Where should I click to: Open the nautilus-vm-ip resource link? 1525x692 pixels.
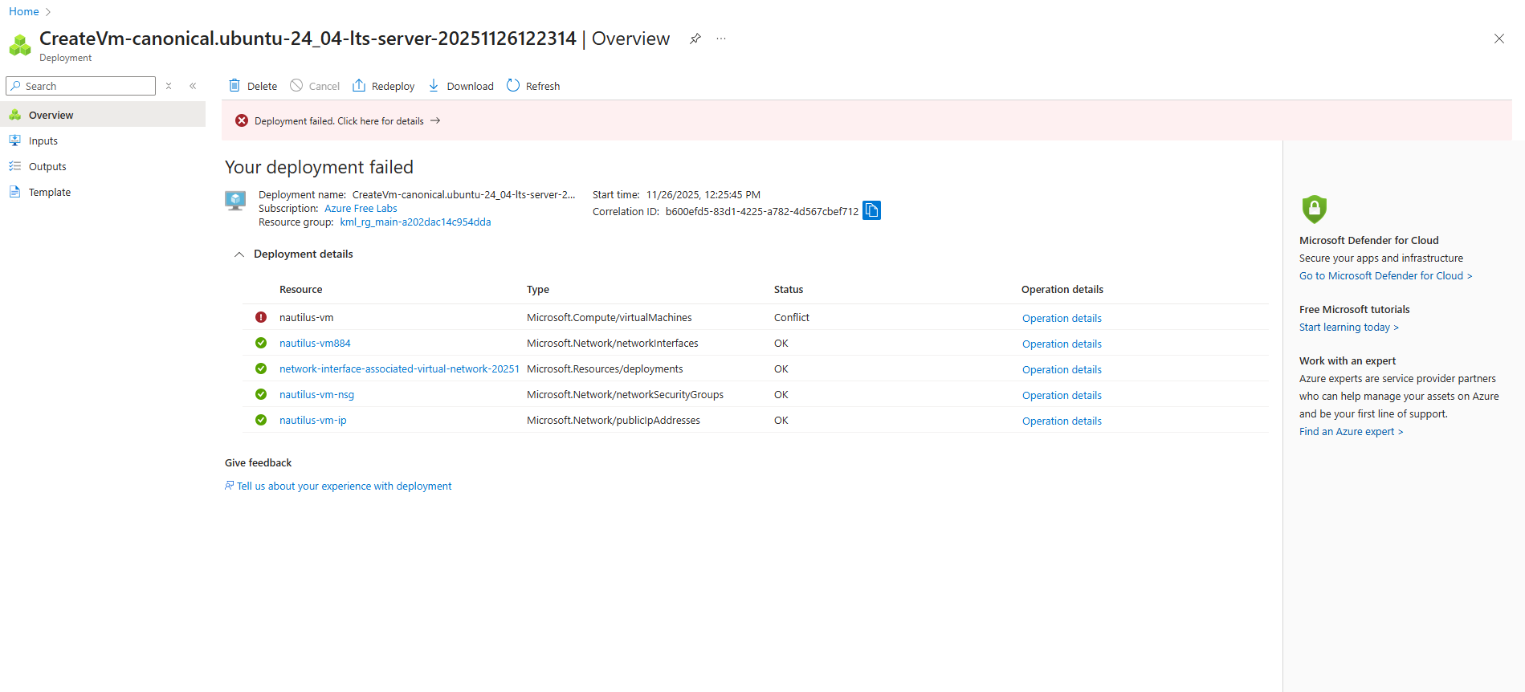313,421
